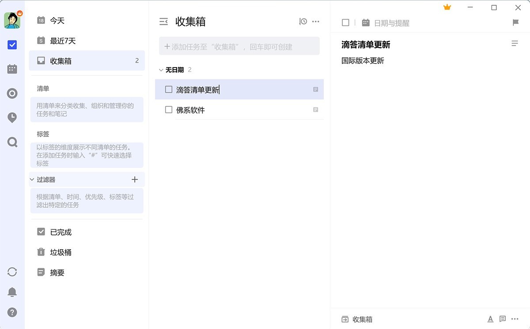Open the 日期与提醒 date picker
The width and height of the screenshot is (530, 329).
pos(386,22)
